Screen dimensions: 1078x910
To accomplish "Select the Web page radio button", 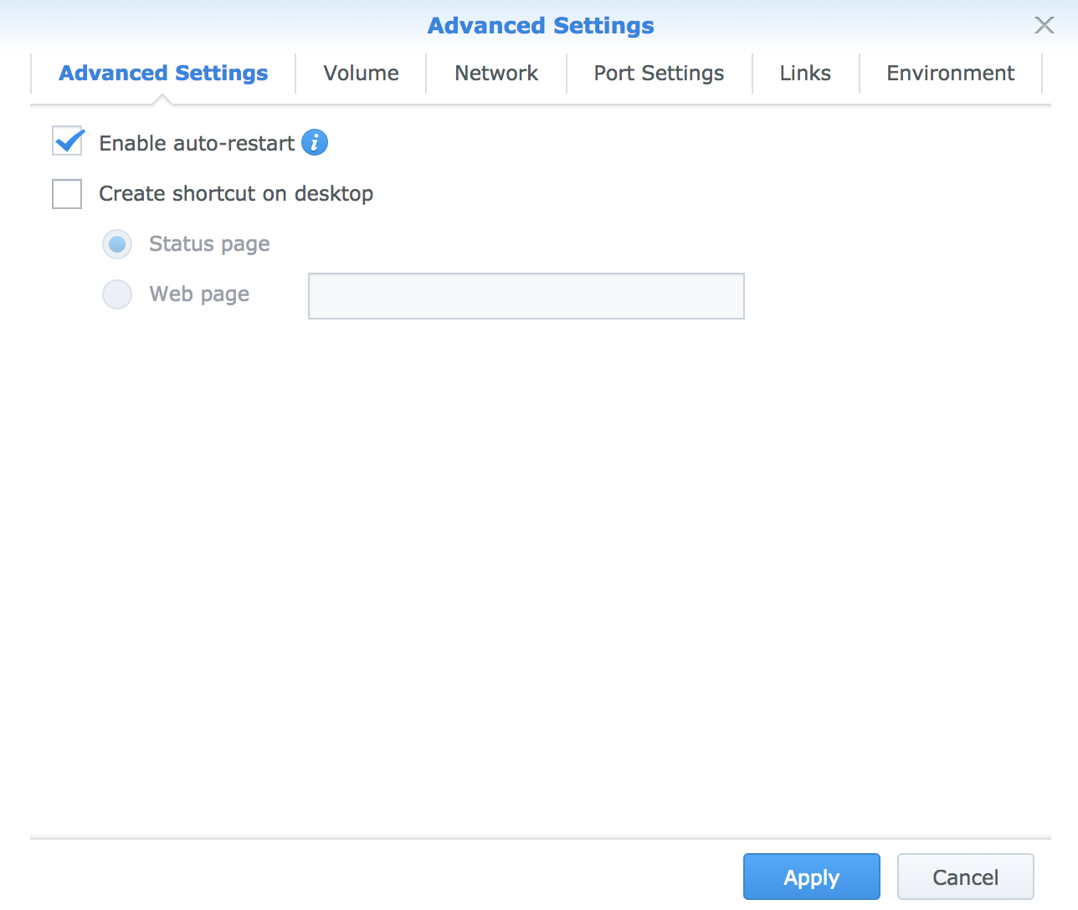I will (117, 294).
